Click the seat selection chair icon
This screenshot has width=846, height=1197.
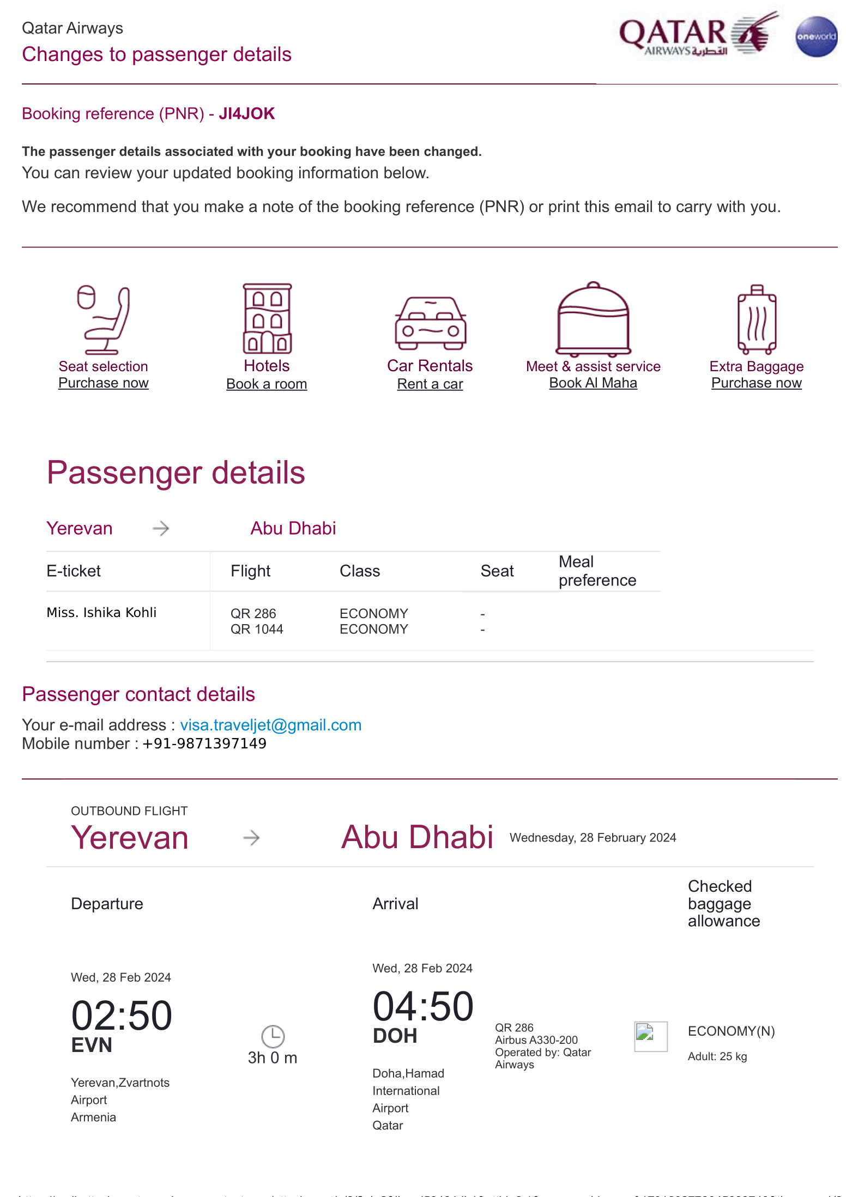[x=104, y=319]
